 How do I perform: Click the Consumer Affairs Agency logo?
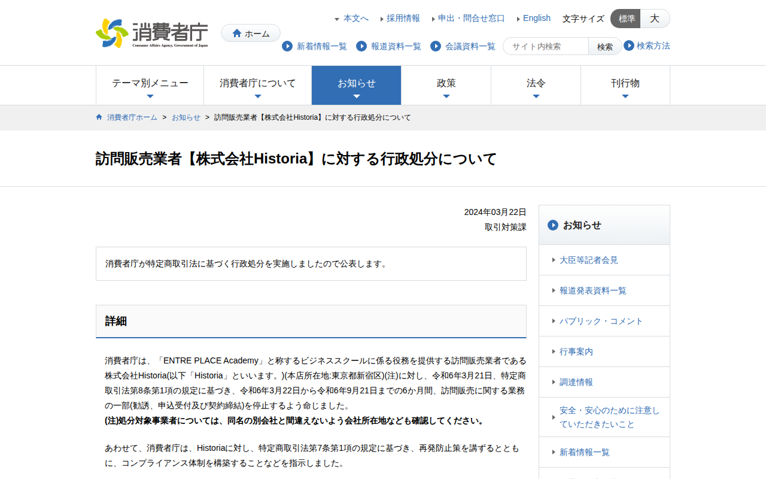pyautogui.click(x=152, y=33)
